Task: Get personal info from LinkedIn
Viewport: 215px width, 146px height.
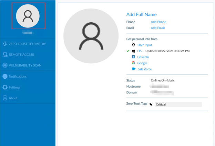Action: coord(143,57)
